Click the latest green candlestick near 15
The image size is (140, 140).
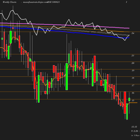pos(129,99)
